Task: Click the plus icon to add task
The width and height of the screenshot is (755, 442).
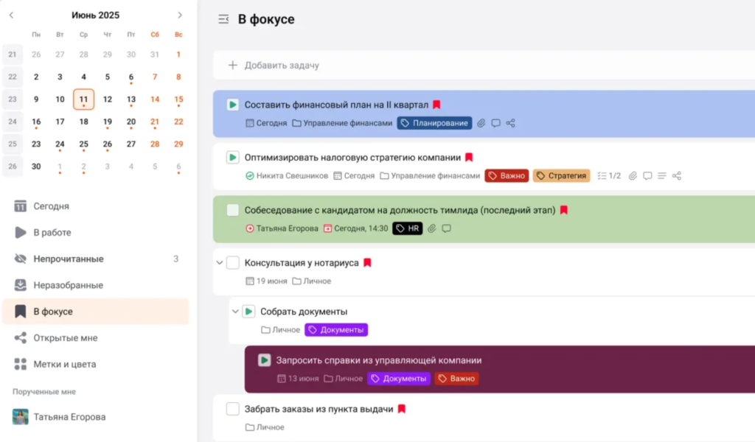Action: (232, 65)
